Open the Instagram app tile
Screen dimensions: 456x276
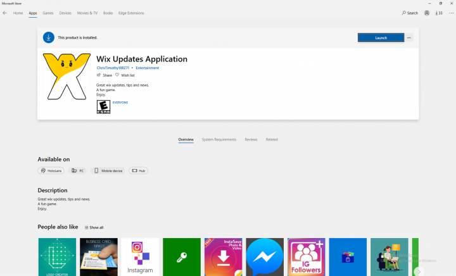(140, 257)
